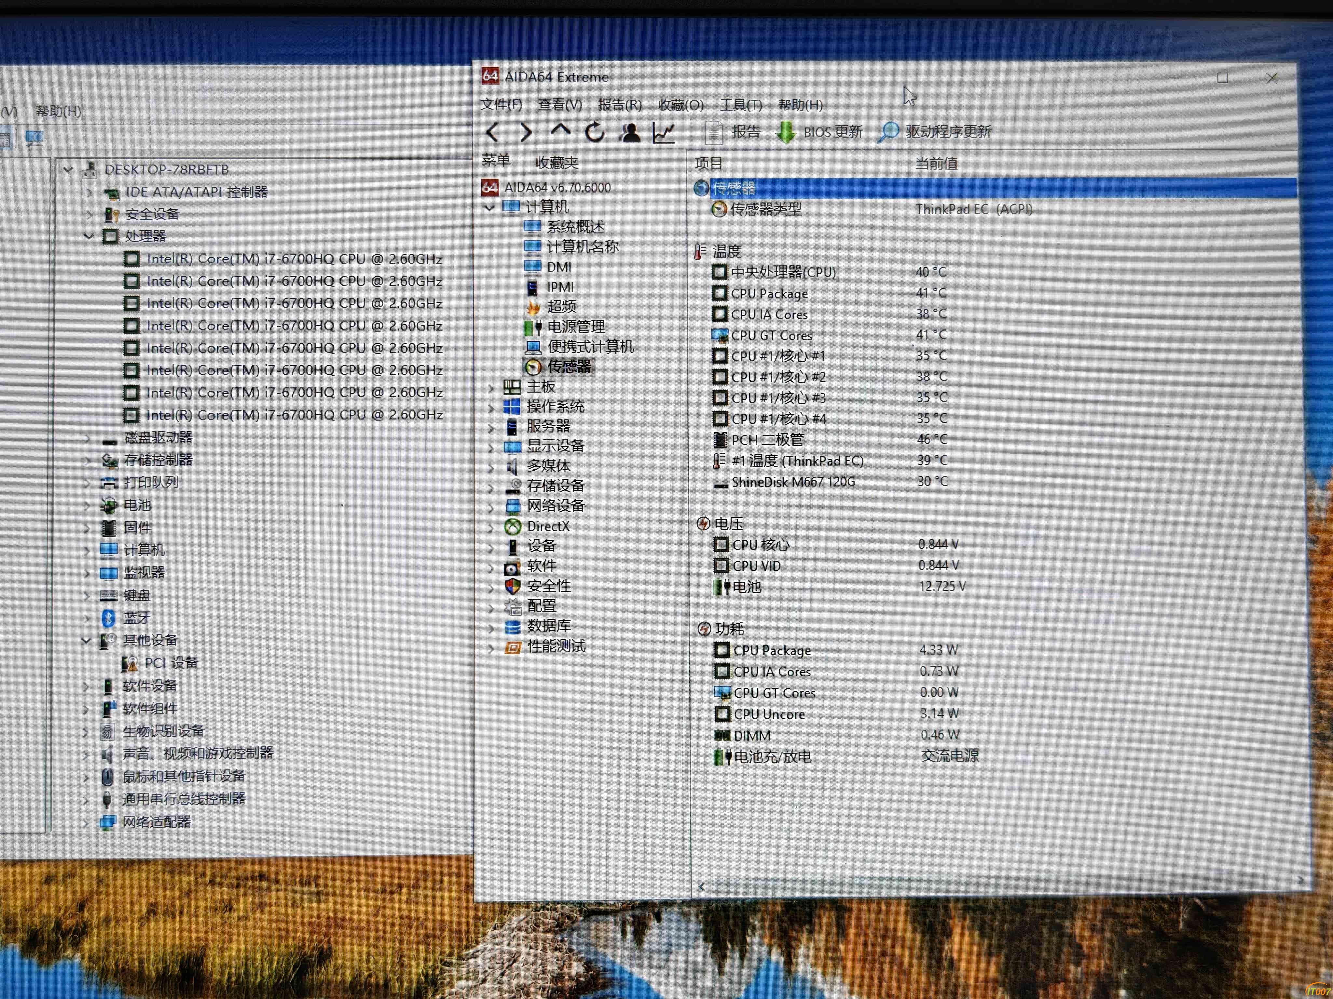Expand IDE ATA/ATAPI 控制器 in Device Manager

coord(89,193)
